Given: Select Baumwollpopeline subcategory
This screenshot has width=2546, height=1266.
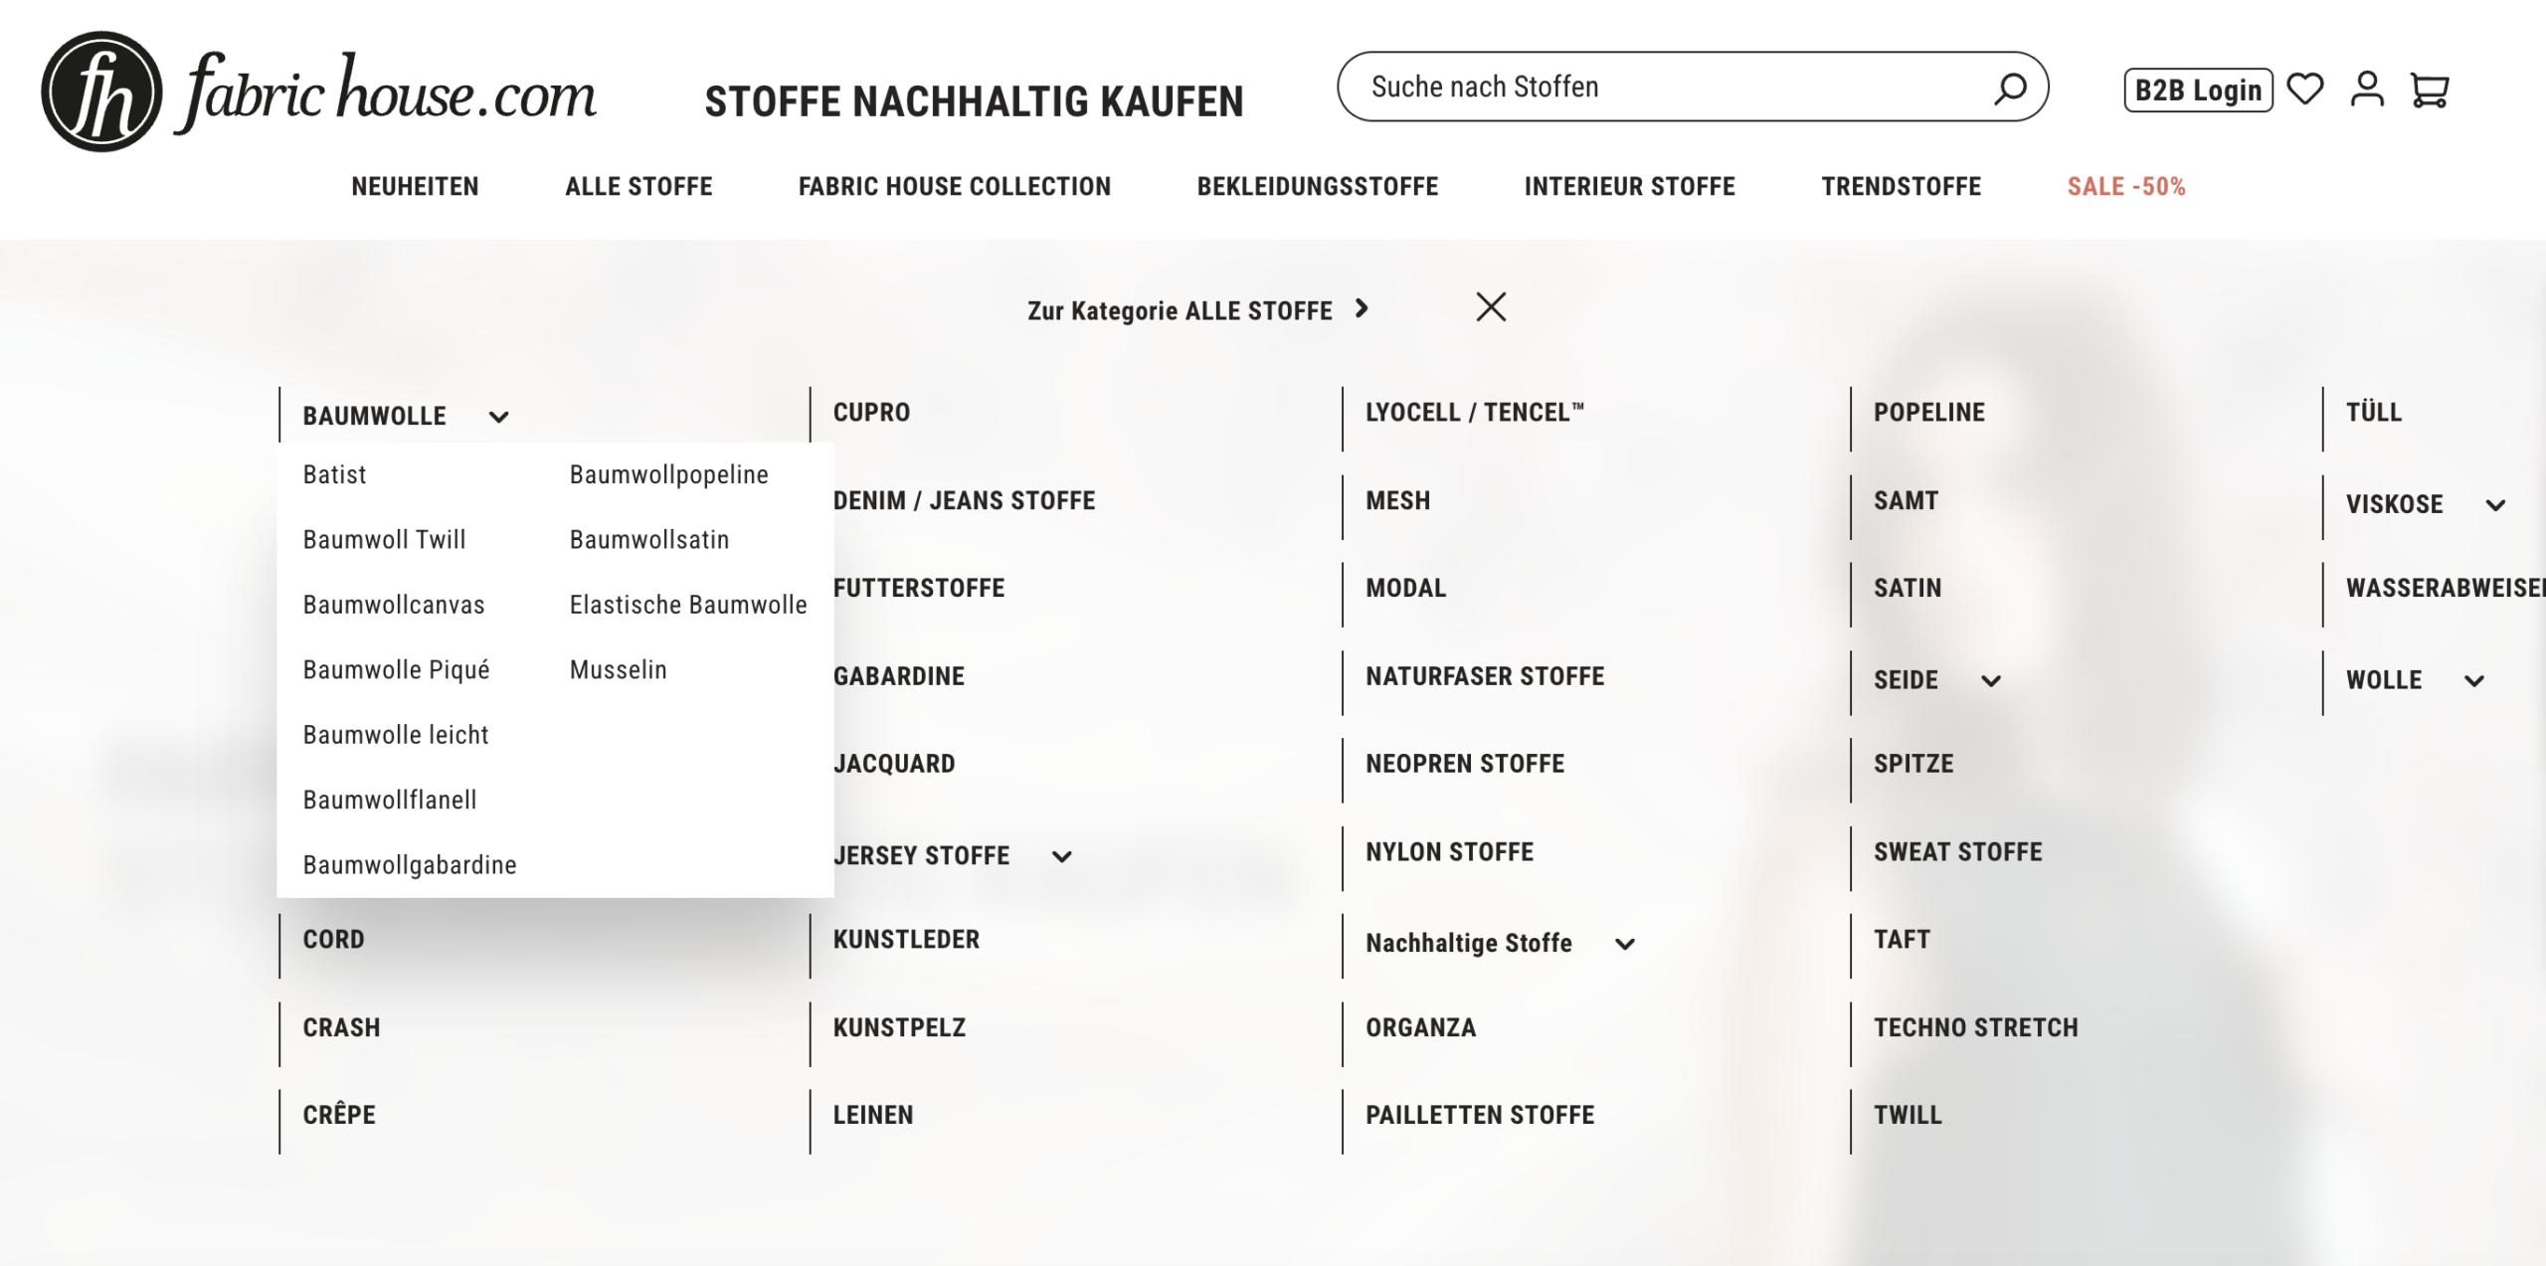Looking at the screenshot, I should tap(669, 474).
